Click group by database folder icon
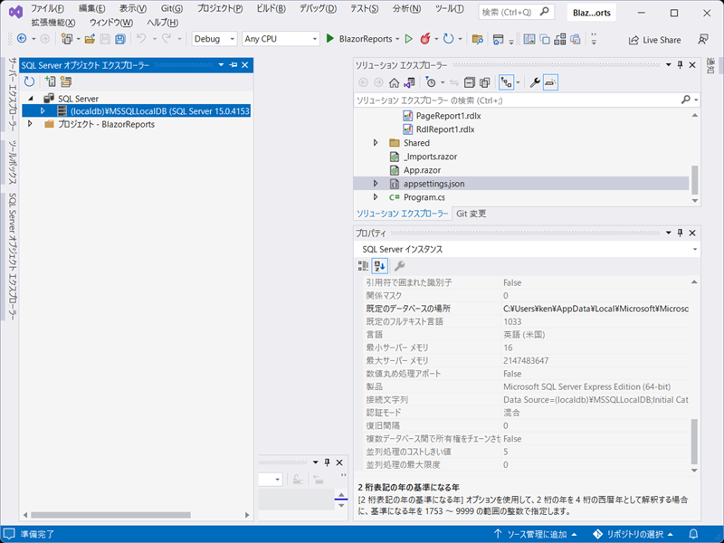724x543 pixels. coord(65,81)
